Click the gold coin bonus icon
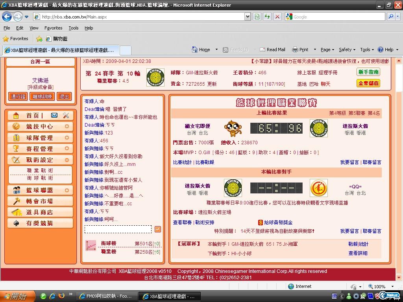 pyautogui.click(x=261, y=223)
